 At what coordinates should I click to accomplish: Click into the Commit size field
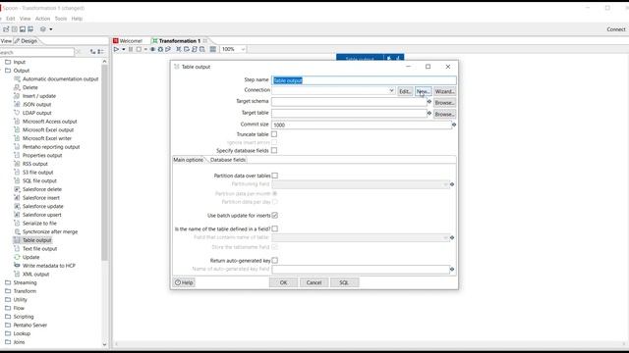[362, 125]
